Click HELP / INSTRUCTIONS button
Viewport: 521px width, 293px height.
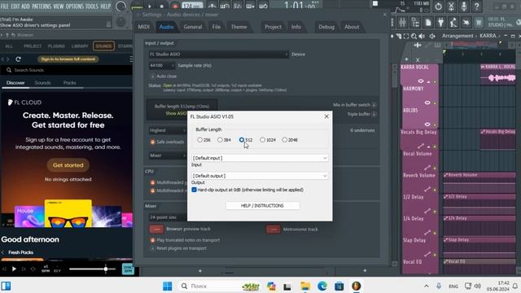[262, 206]
